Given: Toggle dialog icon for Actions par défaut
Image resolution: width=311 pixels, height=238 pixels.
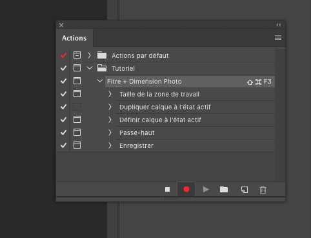Looking at the screenshot, I should [x=77, y=55].
